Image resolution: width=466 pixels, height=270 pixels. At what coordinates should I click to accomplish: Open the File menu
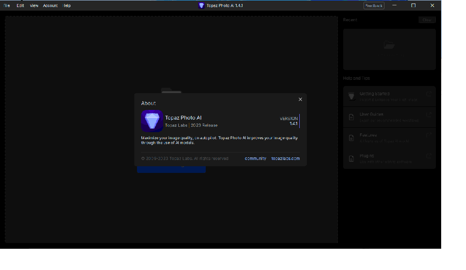click(7, 6)
